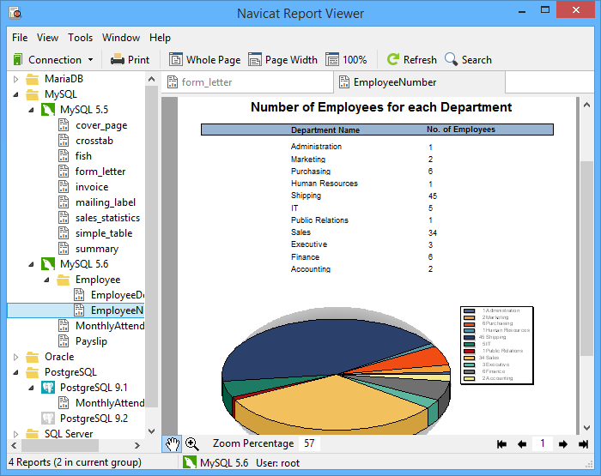Switch to Whole Page view

[x=204, y=60]
